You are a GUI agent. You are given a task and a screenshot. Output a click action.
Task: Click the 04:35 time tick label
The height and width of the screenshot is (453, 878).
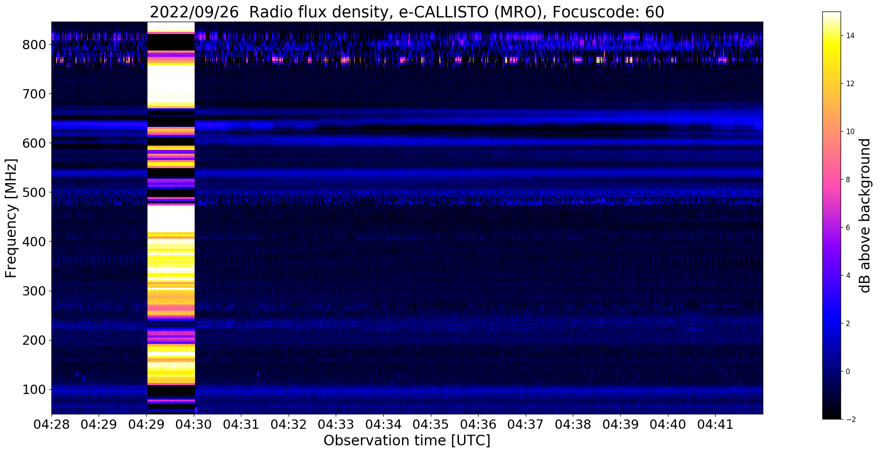pos(431,425)
